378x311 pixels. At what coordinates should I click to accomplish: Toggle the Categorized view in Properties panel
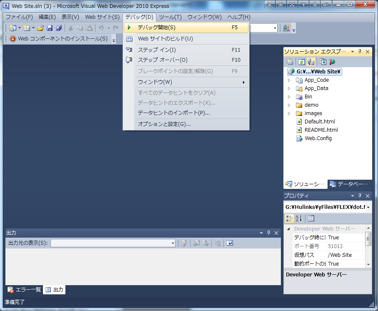(x=289, y=218)
